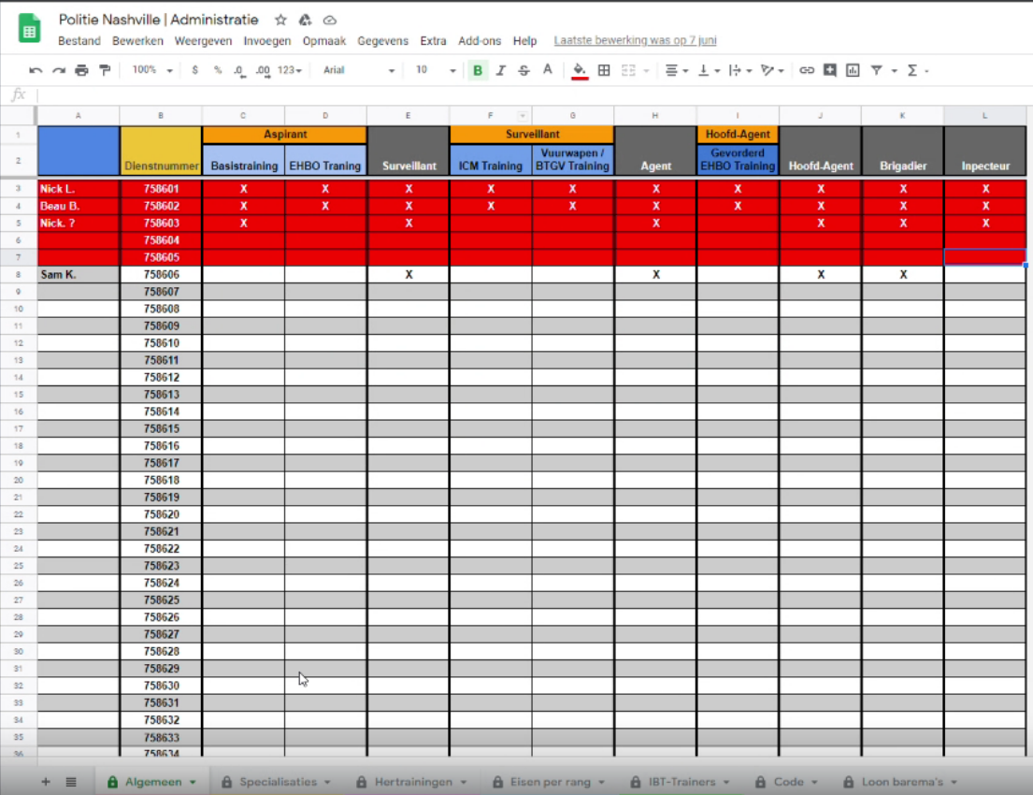Toggle strikethrough formatting
1033x795 pixels.
click(x=524, y=70)
